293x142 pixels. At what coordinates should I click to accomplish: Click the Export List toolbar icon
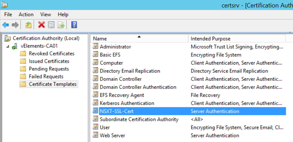[61, 25]
